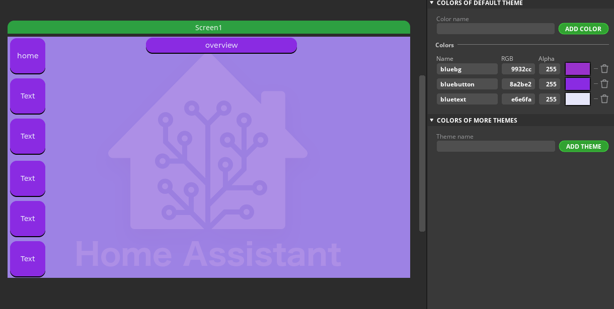
Task: Edit the RGB value 8a2be2
Action: tap(518, 84)
